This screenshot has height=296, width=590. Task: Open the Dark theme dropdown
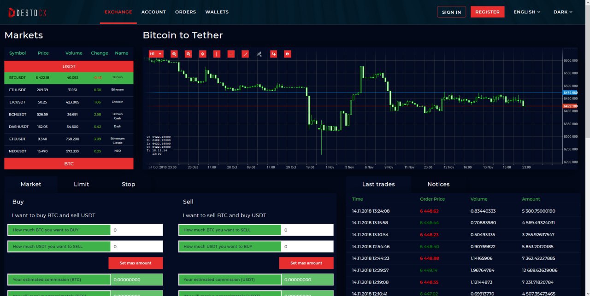pos(563,12)
